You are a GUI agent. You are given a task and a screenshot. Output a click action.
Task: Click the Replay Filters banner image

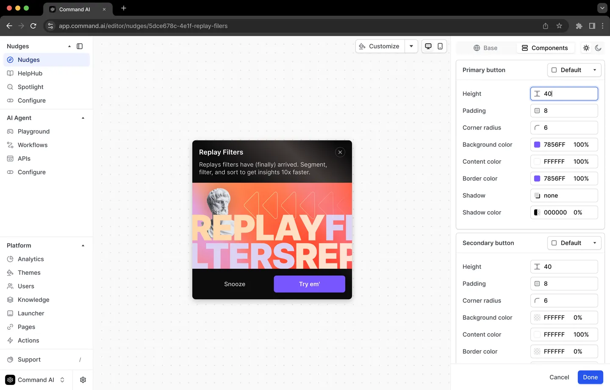pos(272,226)
